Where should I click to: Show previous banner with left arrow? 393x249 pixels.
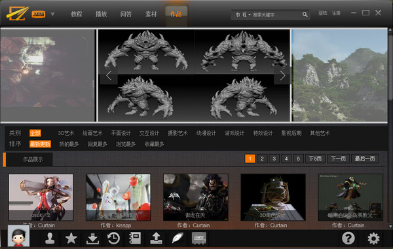click(x=109, y=75)
